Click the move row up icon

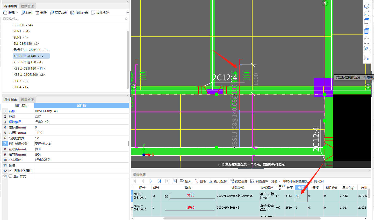point(167,181)
